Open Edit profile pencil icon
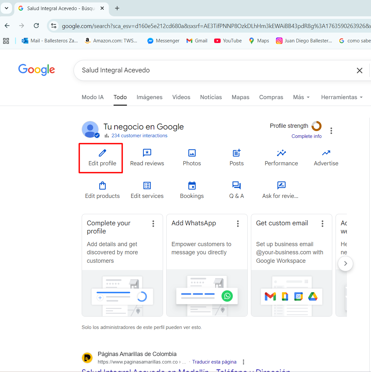Viewport: 371px width, 372px height. (102, 153)
